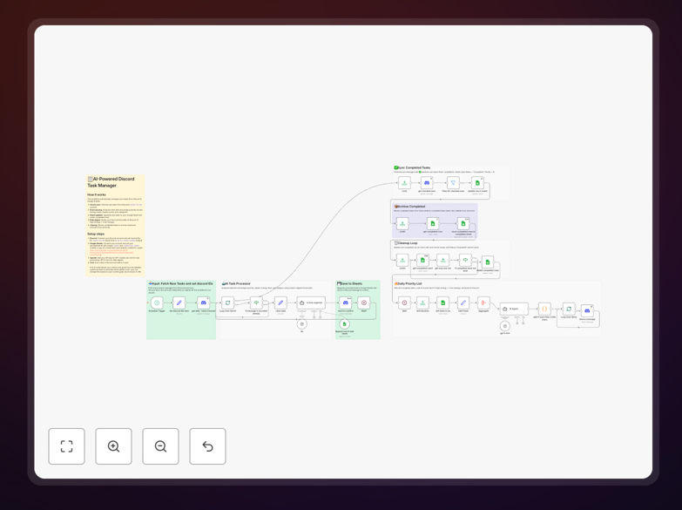Select the Limit node in Daily Priority List
Viewport: 682px width, 510px height.
pyautogui.click(x=422, y=303)
